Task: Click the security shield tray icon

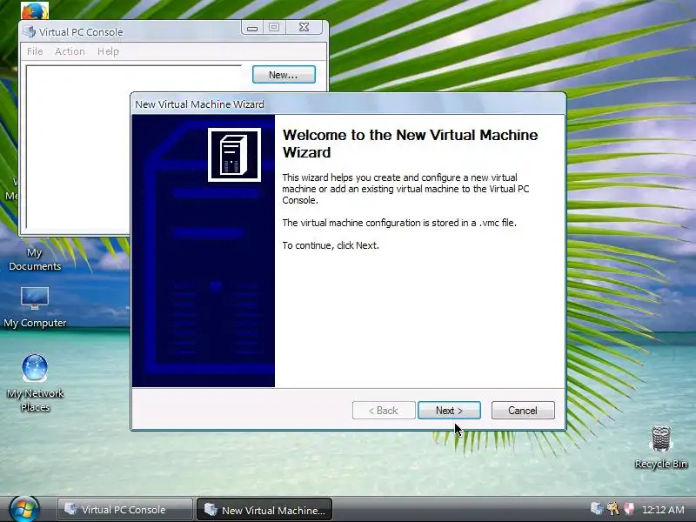Action: point(629,509)
